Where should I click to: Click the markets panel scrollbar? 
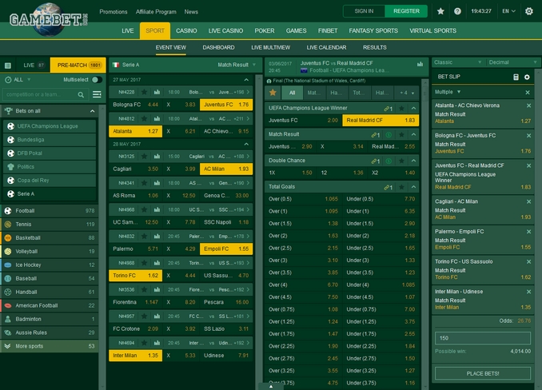pos(425,233)
